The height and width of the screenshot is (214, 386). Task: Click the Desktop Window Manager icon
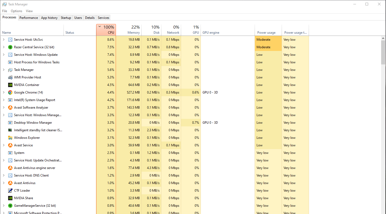(10, 123)
